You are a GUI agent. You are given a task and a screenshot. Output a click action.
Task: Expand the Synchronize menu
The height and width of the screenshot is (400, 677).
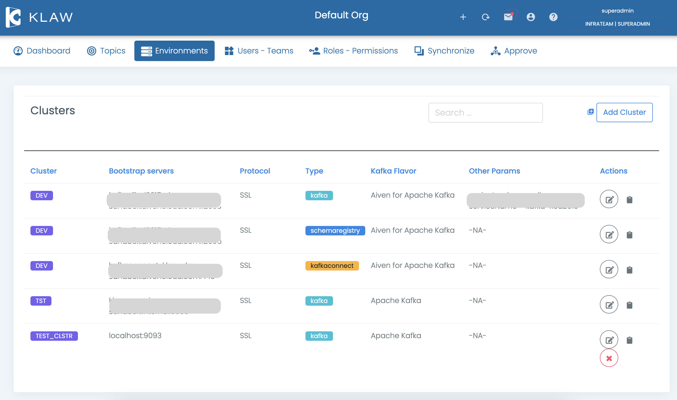[x=444, y=51]
